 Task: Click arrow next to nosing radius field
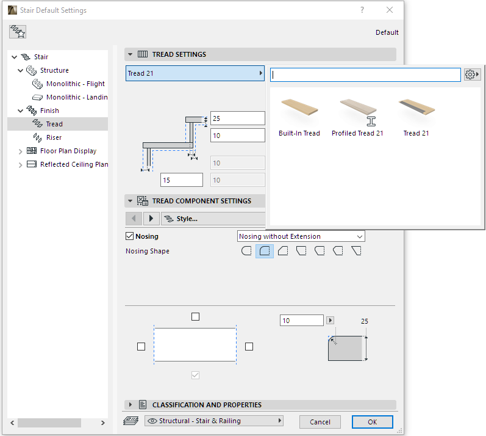click(x=330, y=320)
